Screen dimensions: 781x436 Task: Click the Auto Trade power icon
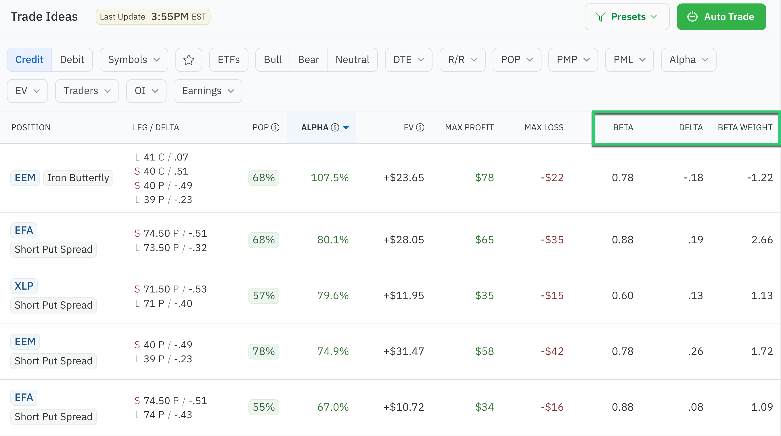coord(693,17)
